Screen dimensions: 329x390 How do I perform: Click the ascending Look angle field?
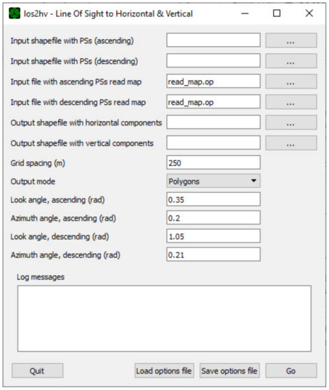[x=213, y=199]
